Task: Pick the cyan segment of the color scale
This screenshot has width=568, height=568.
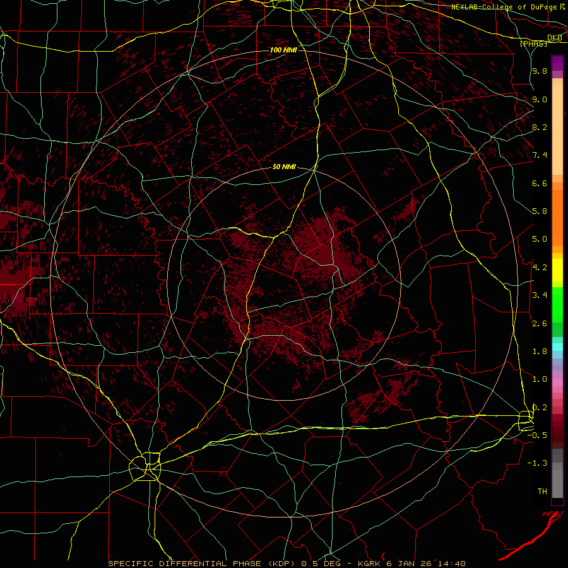Action: (557, 347)
